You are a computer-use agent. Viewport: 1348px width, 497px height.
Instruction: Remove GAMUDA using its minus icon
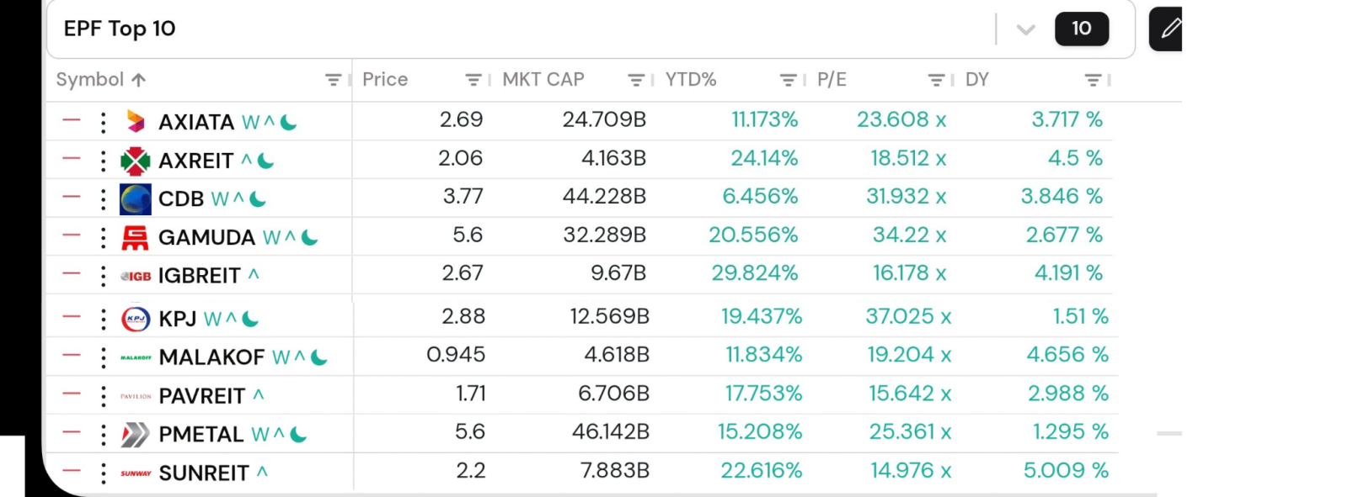click(x=72, y=235)
